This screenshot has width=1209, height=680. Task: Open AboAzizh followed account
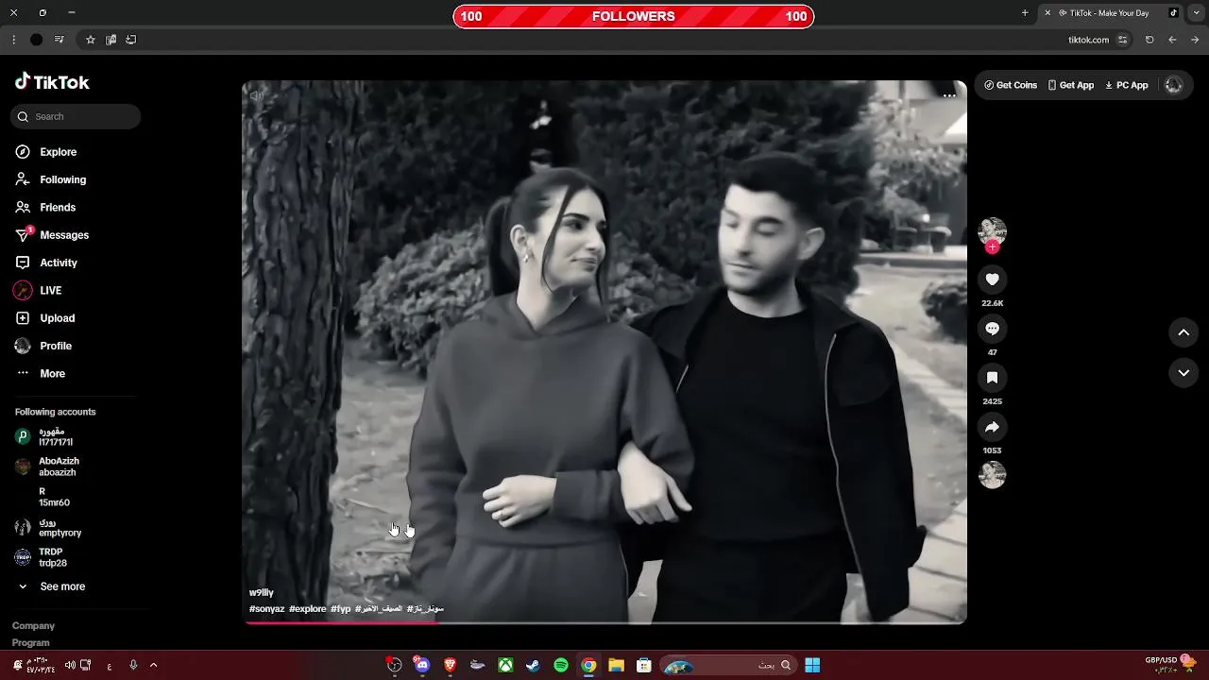pyautogui.click(x=47, y=467)
